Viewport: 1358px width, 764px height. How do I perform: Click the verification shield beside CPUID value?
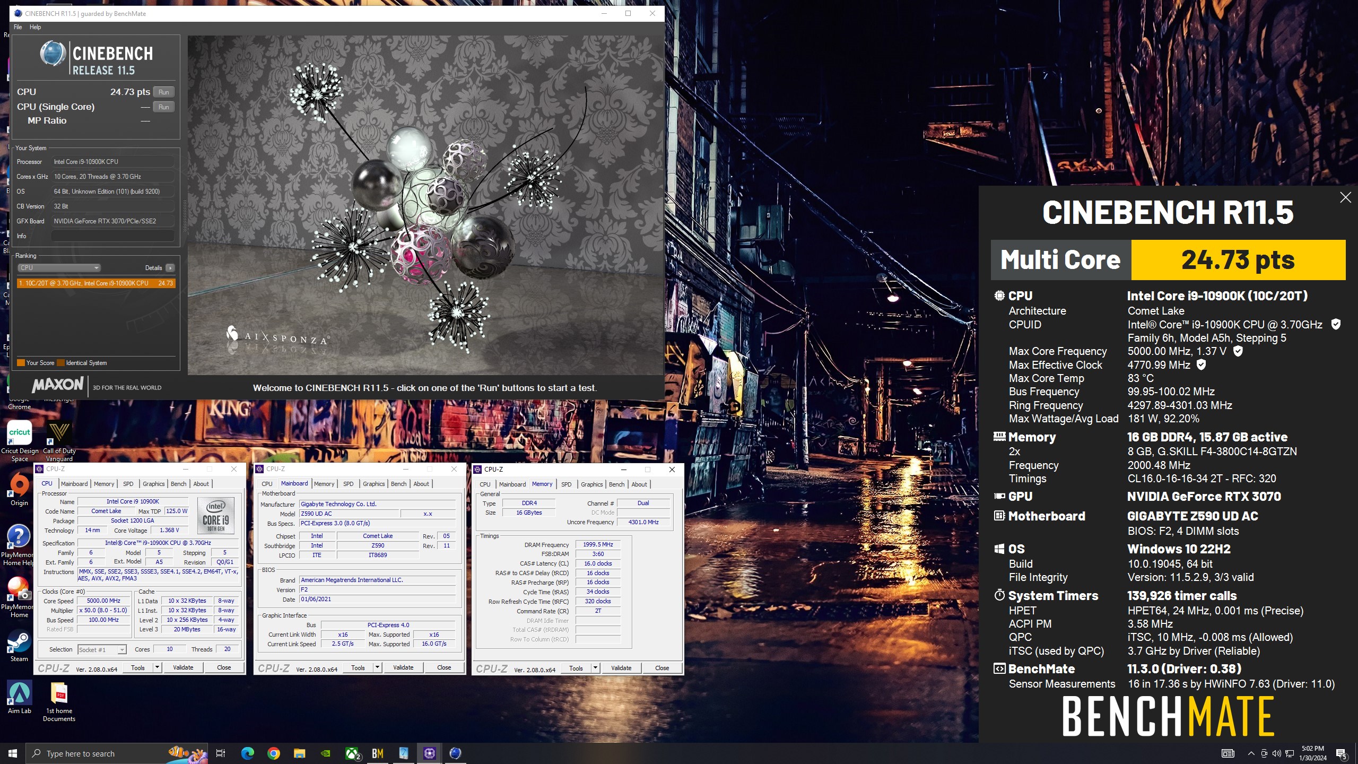point(1336,324)
